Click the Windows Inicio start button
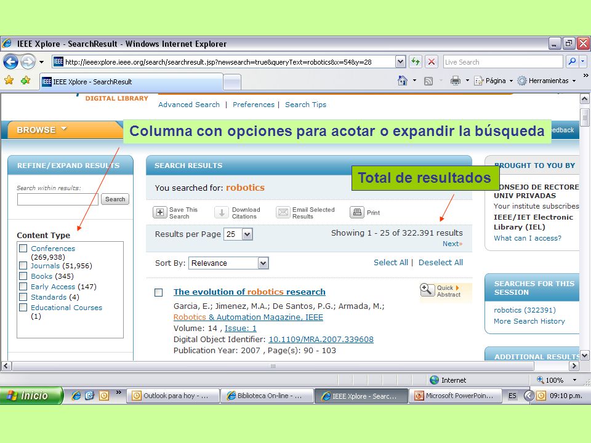 pyautogui.click(x=31, y=396)
